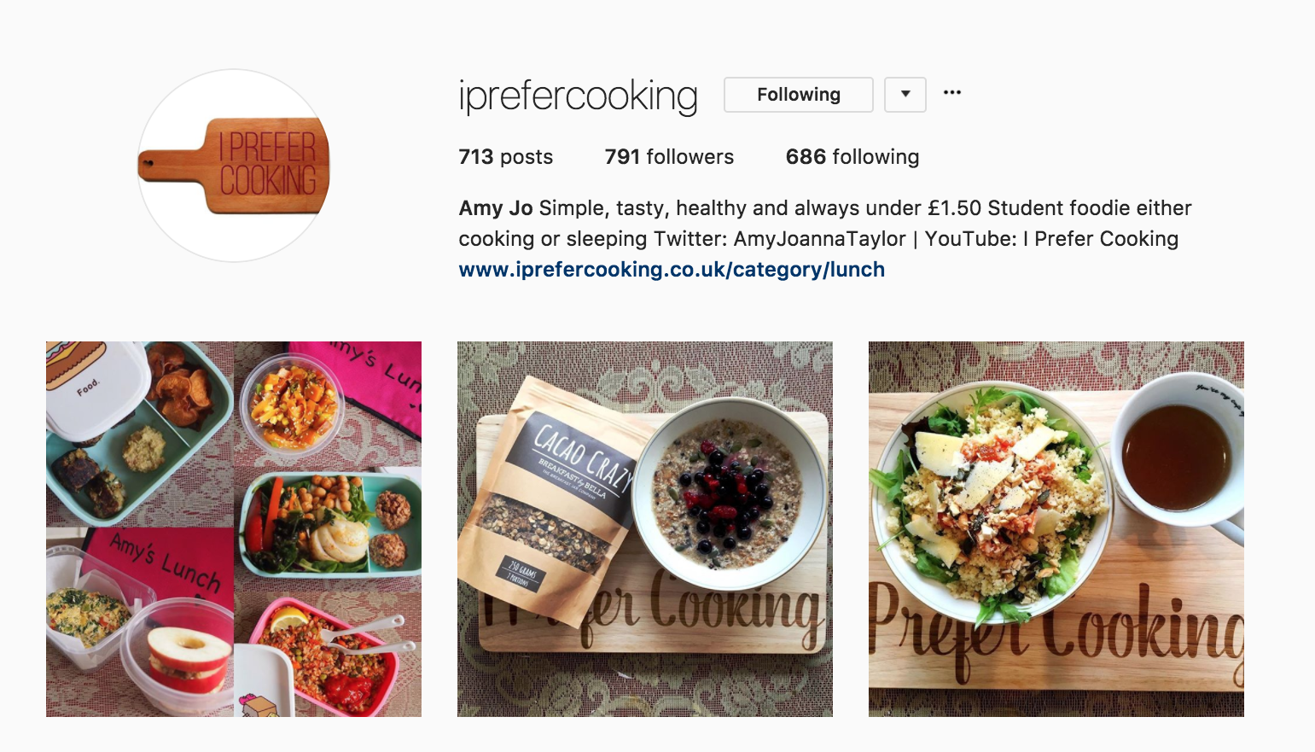Open the first grid post thumbnail
Image resolution: width=1315 pixels, height=752 pixels.
232,528
